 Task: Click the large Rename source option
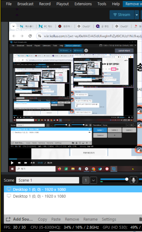click(x=90, y=219)
